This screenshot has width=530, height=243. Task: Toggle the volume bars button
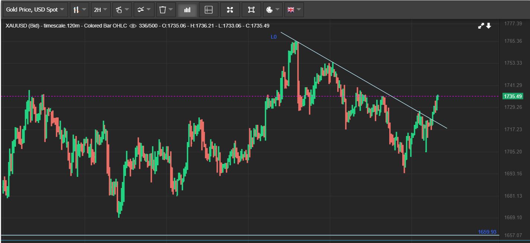187,10
